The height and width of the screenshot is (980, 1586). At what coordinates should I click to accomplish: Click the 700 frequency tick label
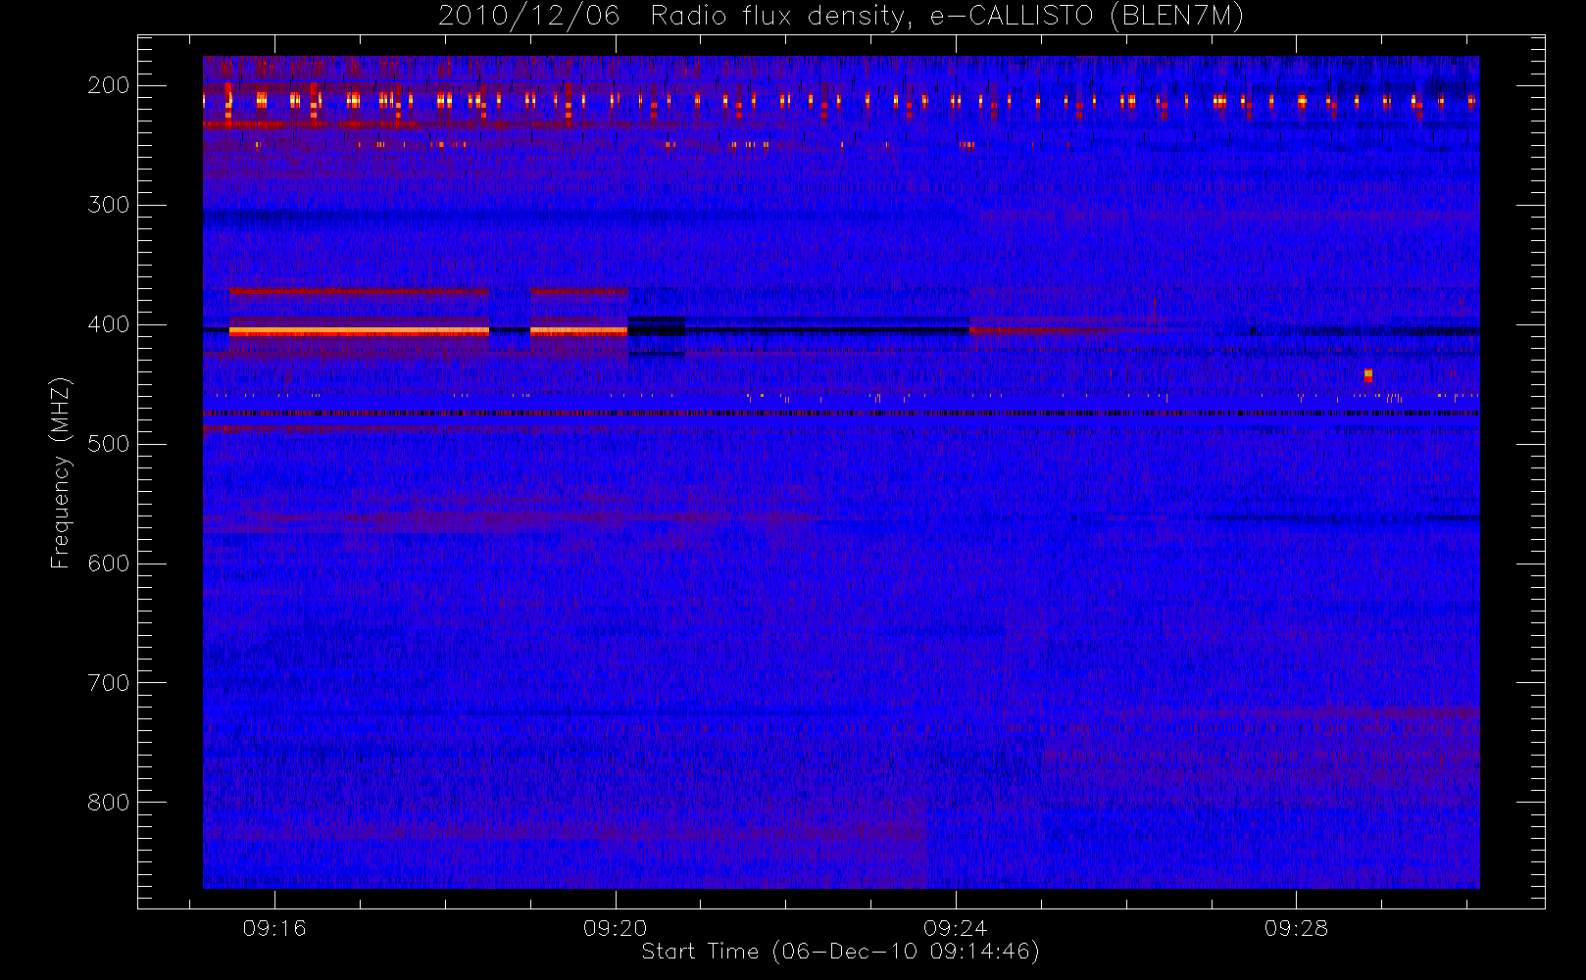[109, 683]
